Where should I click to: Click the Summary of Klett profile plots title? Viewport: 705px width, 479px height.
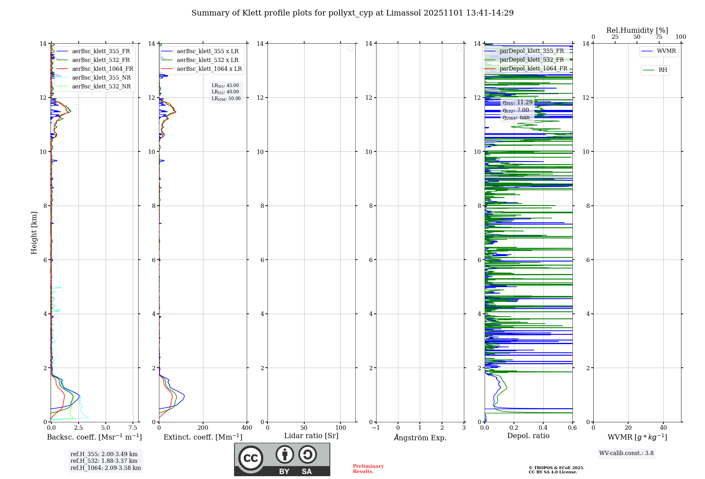352,13
